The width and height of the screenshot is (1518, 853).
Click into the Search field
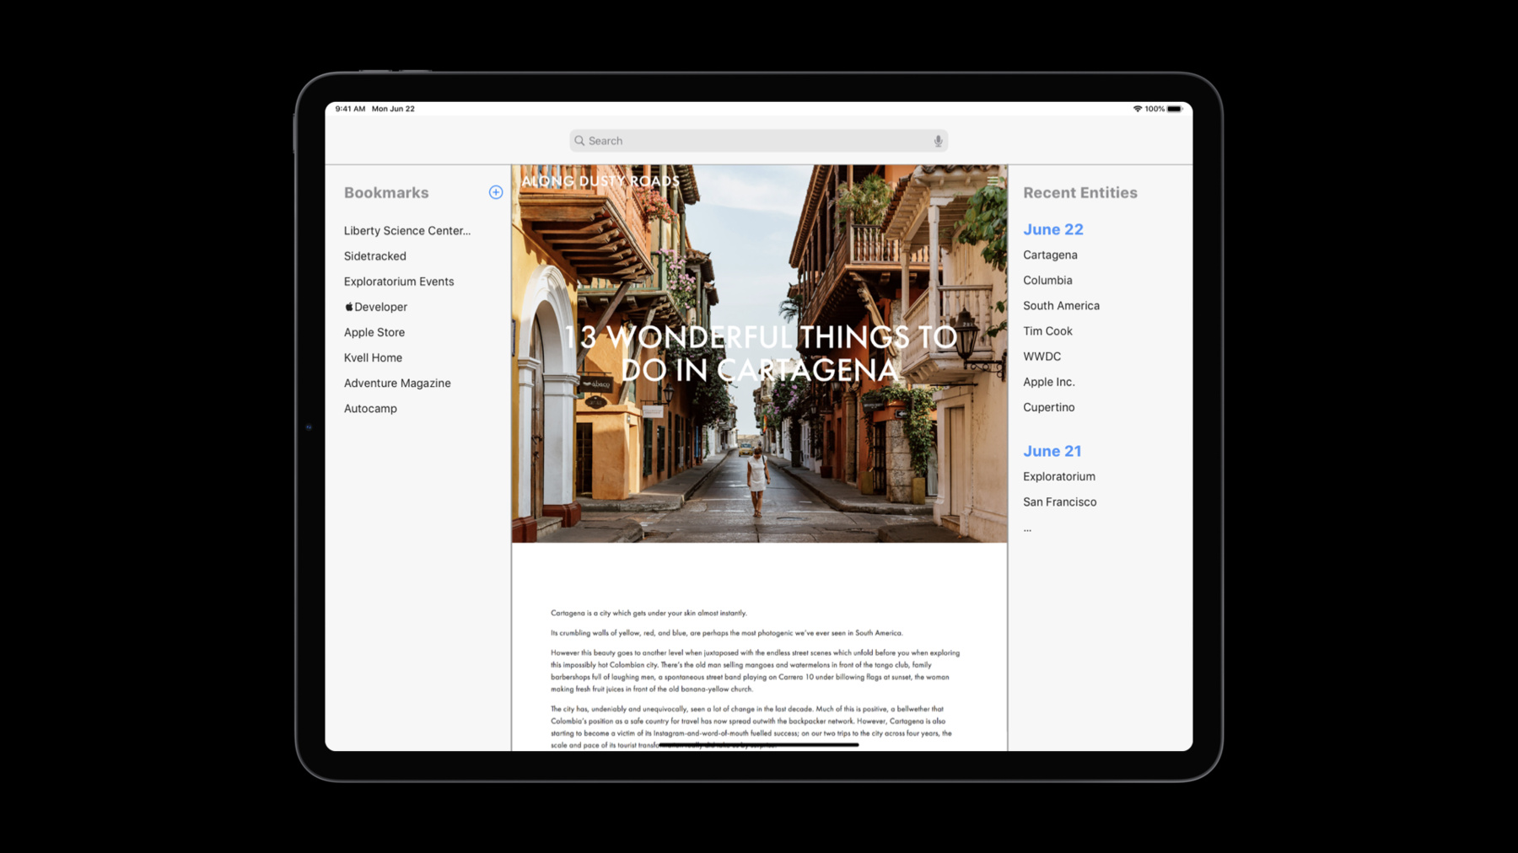[758, 141]
